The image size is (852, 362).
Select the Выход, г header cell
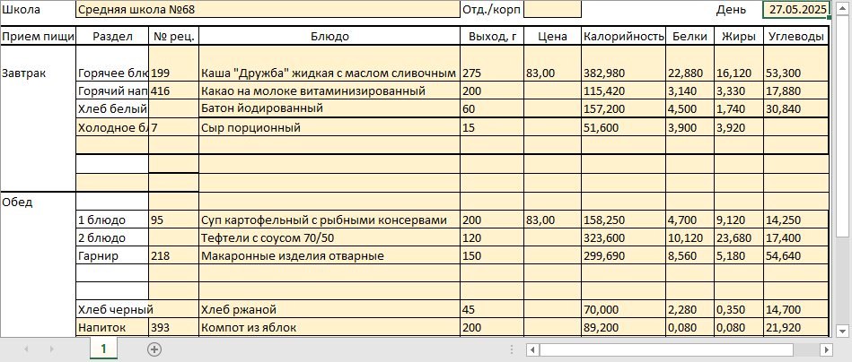(492, 37)
